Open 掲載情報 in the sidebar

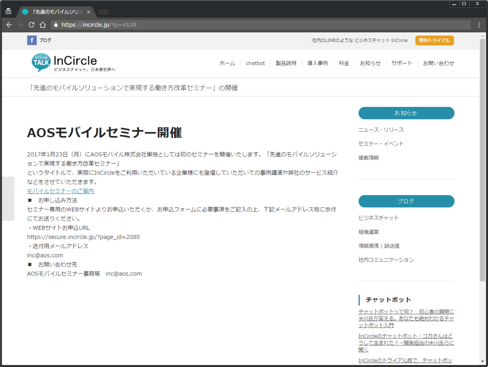coord(368,158)
